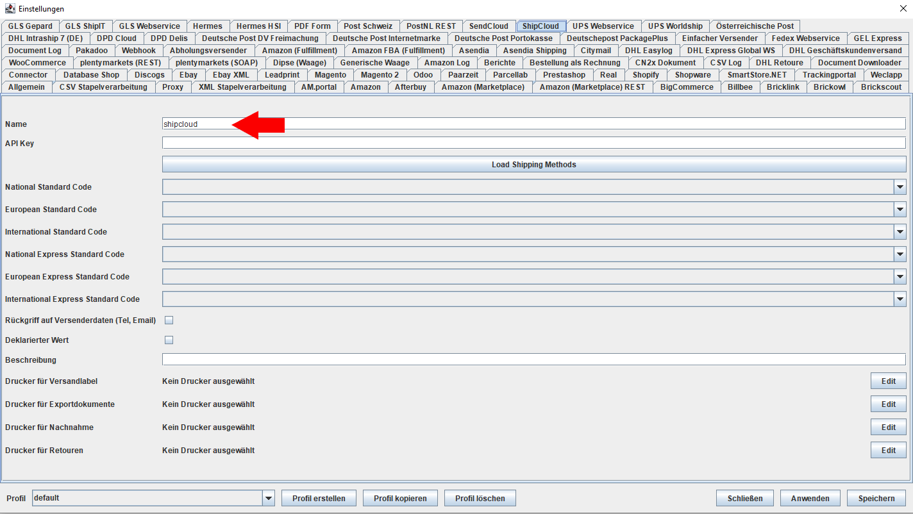This screenshot has height=514, width=913.
Task: Open the Afterbuy tab
Action: [410, 87]
